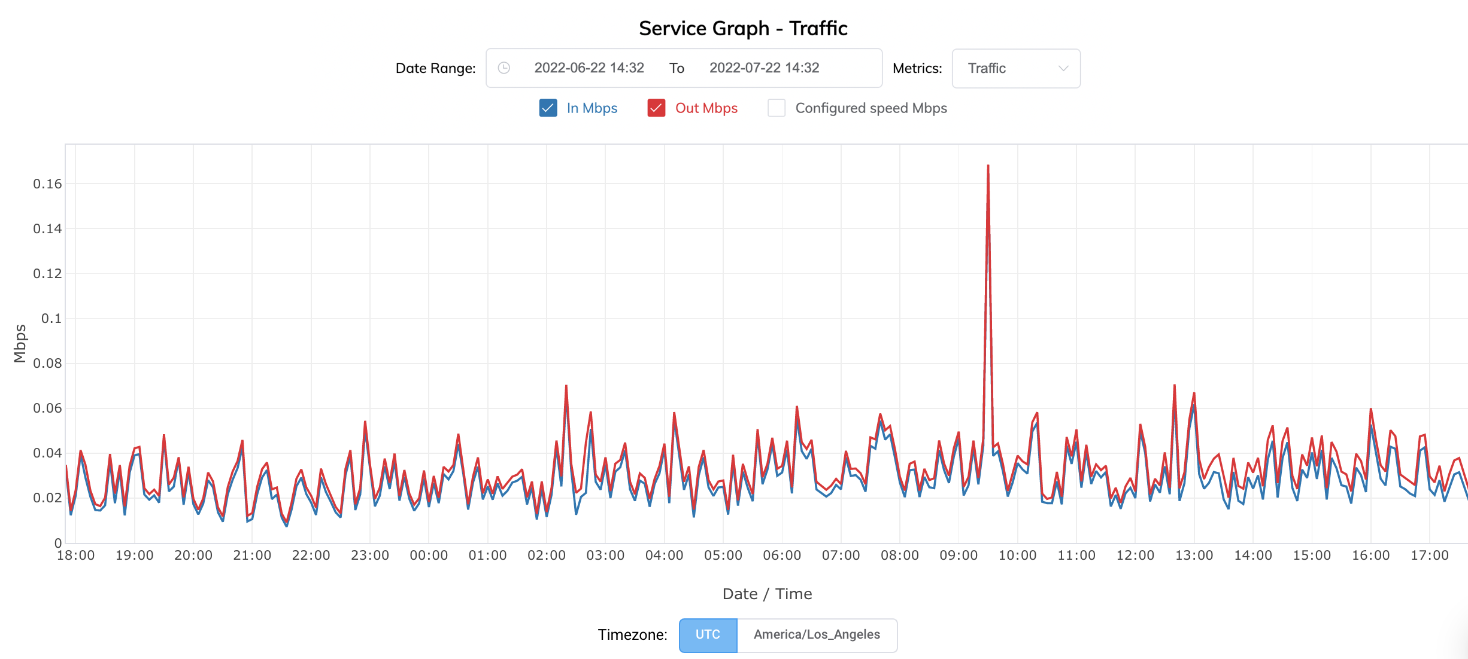Click the Timezone label
Screen dimensions: 1468x659
[632, 635]
